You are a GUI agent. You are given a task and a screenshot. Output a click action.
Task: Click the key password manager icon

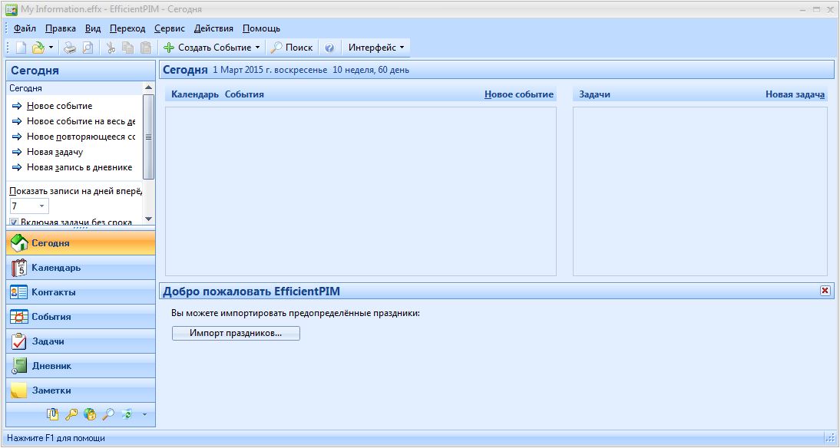click(x=71, y=414)
